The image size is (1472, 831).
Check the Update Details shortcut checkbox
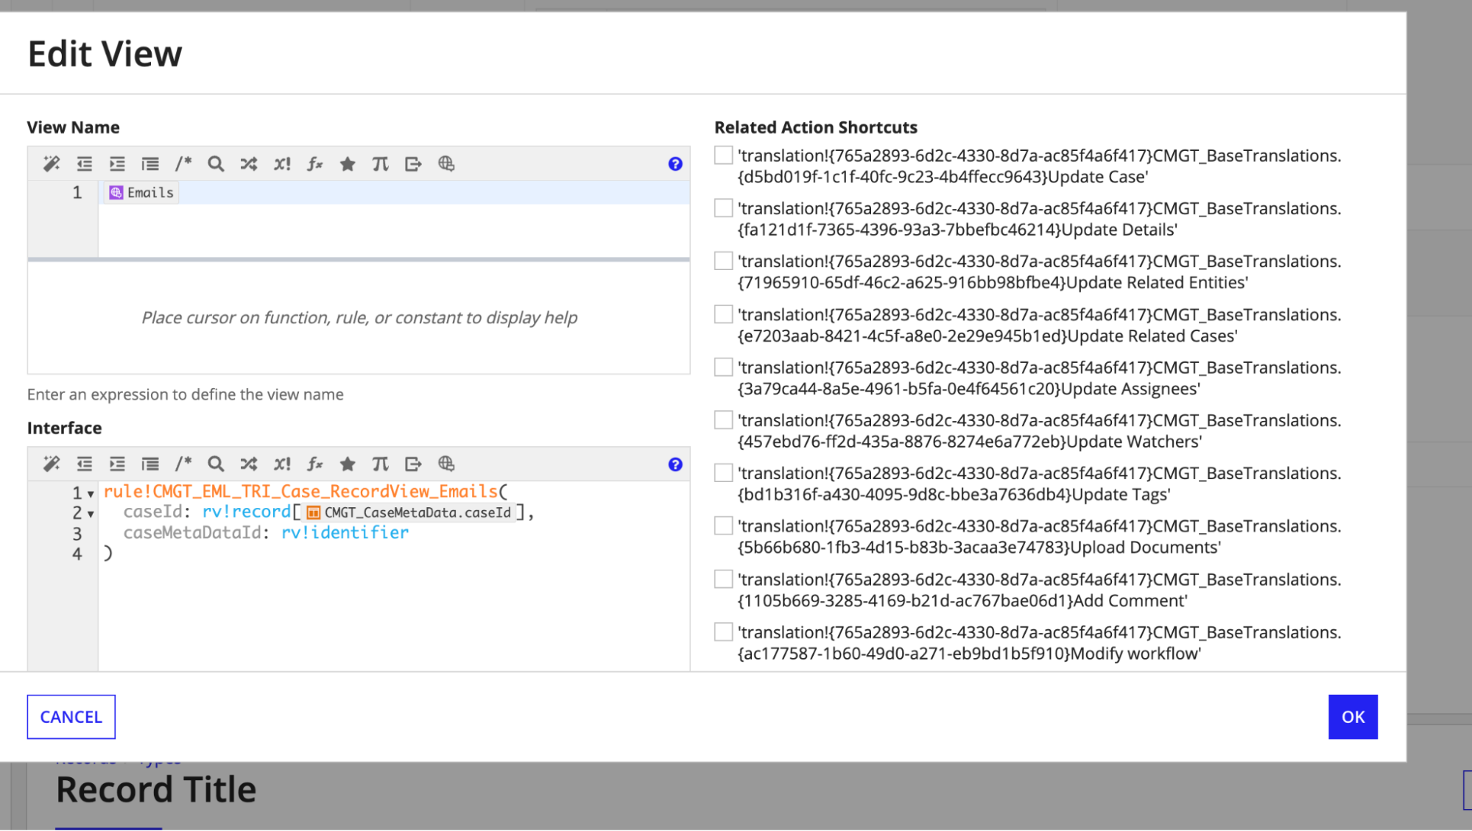(x=724, y=208)
